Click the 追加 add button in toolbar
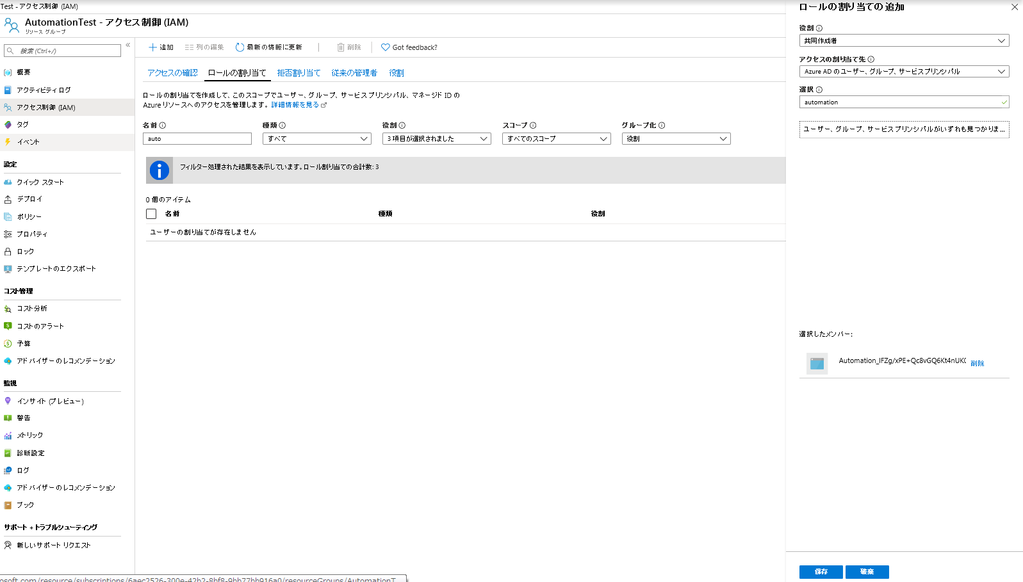 click(x=161, y=47)
